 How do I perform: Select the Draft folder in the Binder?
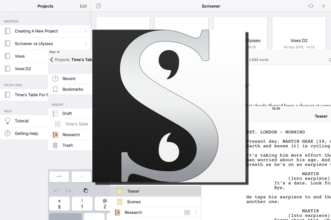[70, 113]
